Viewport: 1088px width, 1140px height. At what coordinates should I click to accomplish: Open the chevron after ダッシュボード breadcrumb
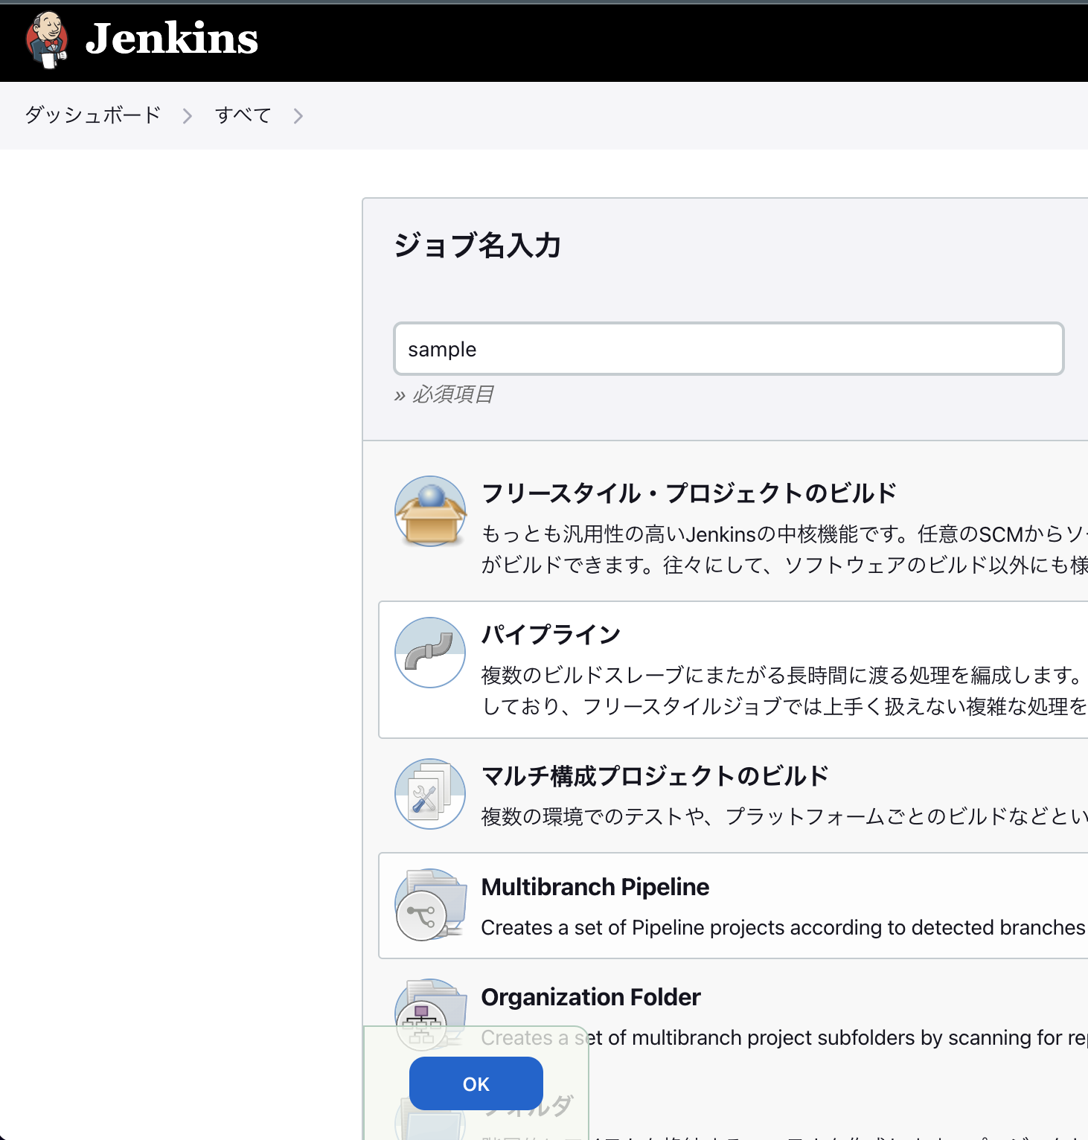point(188,115)
